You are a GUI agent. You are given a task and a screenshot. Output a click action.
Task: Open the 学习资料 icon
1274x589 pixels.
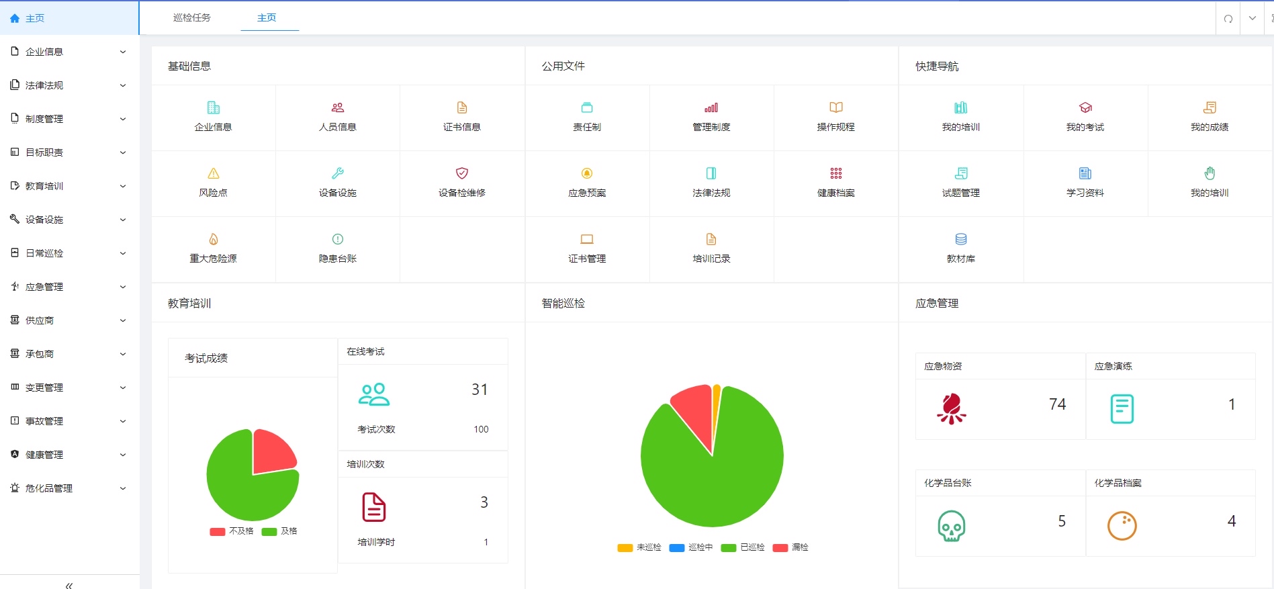coord(1085,173)
